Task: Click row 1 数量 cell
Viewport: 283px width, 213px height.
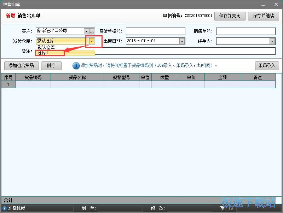Action: [x=165, y=84]
